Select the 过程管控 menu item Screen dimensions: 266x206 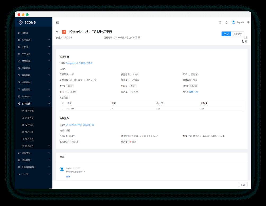33,83
